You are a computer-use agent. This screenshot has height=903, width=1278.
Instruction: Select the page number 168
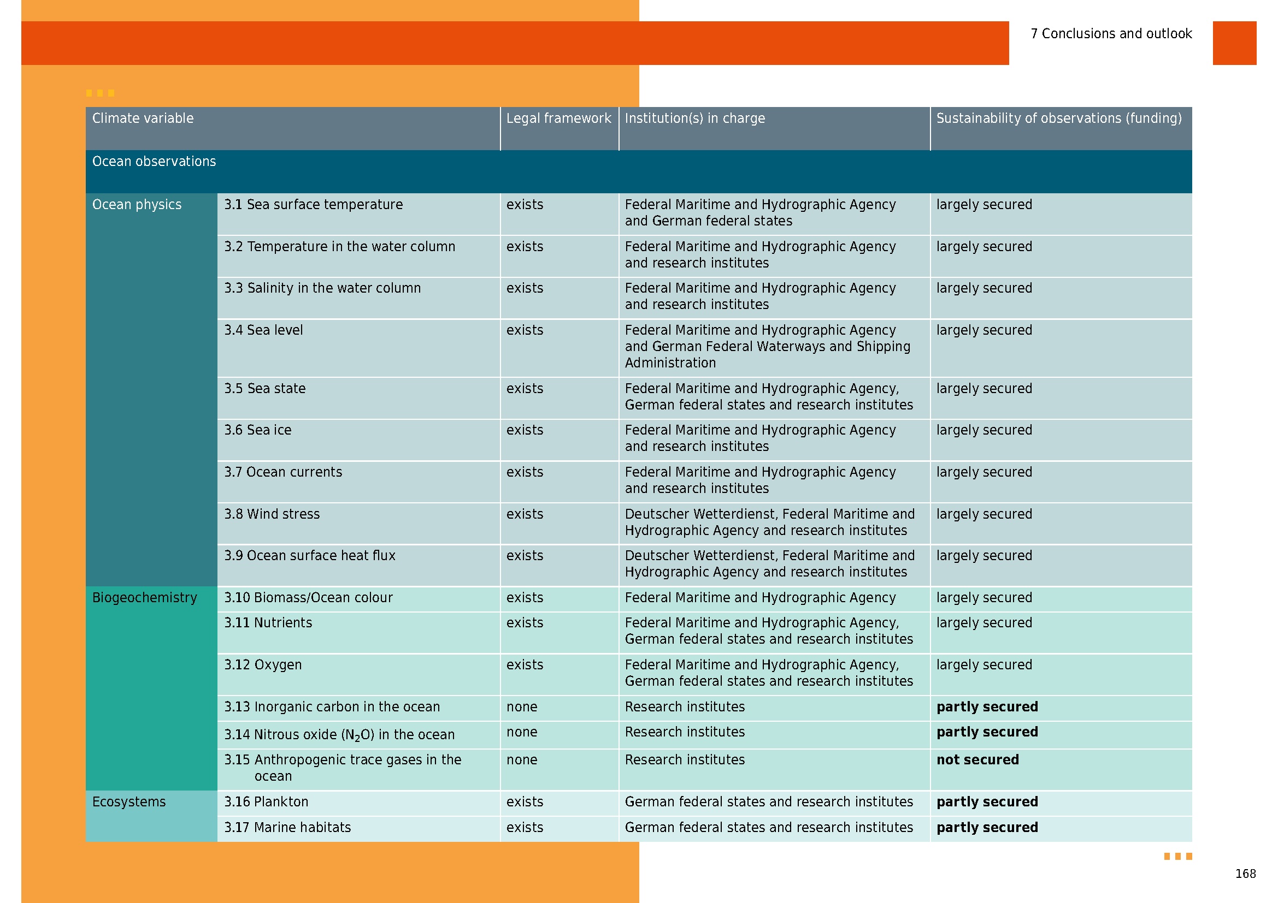point(1245,874)
